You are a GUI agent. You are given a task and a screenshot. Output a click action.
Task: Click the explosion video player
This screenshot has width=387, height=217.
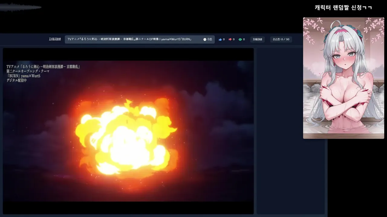[x=128, y=131]
